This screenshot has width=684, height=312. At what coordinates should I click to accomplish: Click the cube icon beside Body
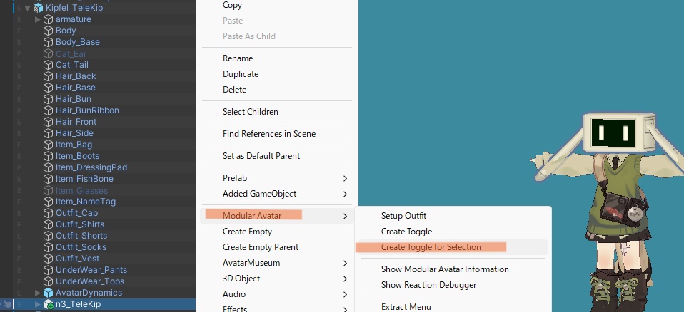point(49,31)
